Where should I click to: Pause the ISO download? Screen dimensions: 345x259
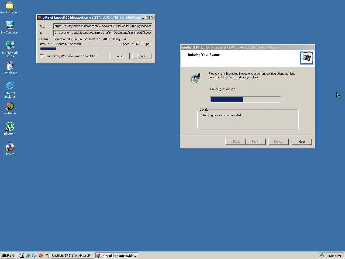119,56
